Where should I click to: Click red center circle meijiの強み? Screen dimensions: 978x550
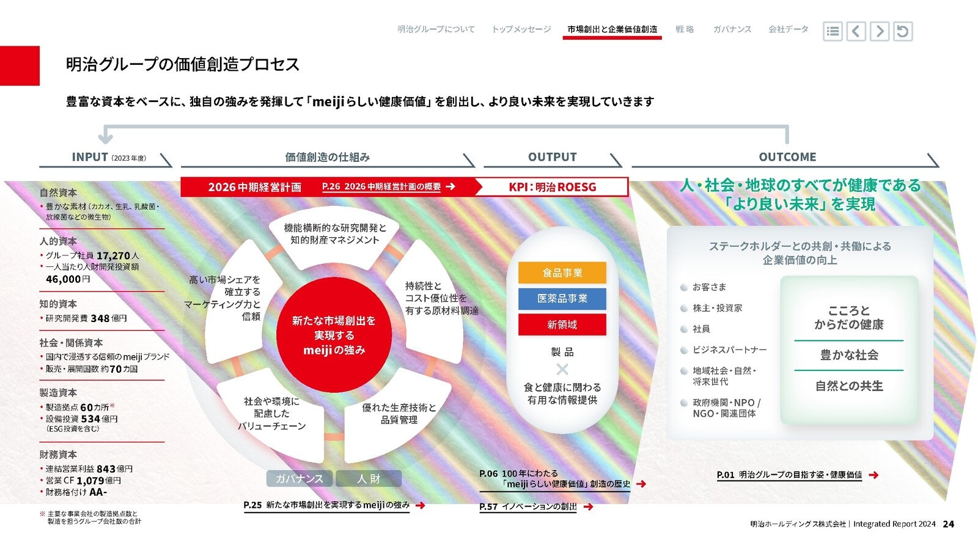[334, 335]
